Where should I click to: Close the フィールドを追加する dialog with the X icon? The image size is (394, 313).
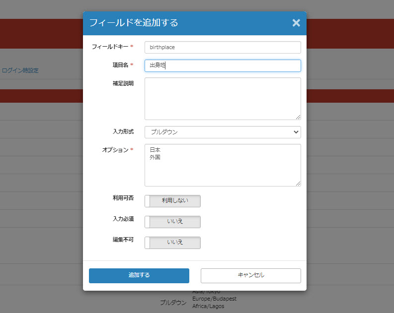point(296,23)
